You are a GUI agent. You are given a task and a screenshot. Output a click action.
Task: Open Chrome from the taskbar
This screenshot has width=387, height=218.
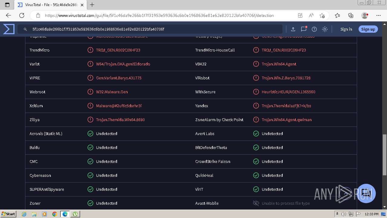[55, 214]
